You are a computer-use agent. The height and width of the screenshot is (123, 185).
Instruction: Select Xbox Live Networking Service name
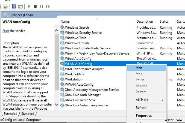click(86, 105)
